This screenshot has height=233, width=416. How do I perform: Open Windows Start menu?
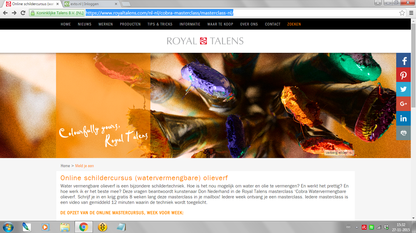coord(8,227)
